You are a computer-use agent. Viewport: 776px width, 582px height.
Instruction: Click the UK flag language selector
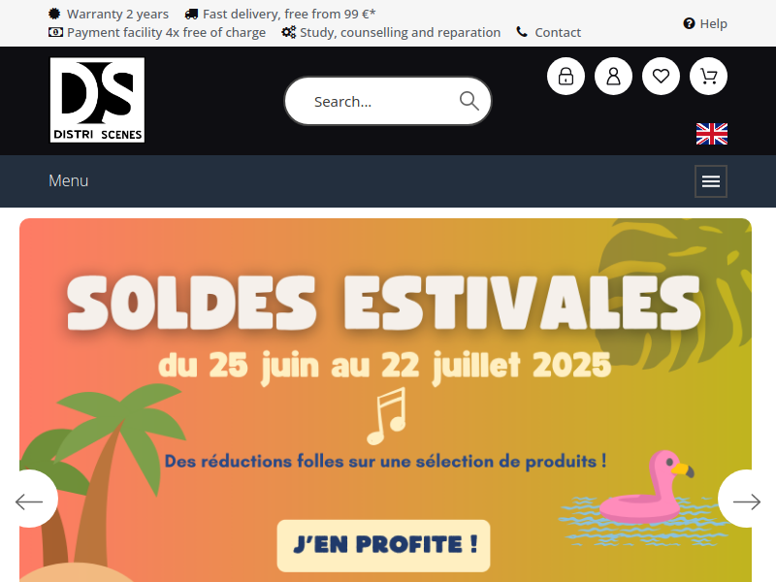point(712,134)
